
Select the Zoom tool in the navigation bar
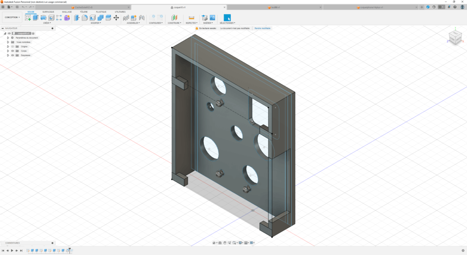(229, 243)
